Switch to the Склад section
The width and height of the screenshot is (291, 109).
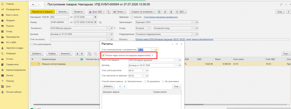point(9,31)
